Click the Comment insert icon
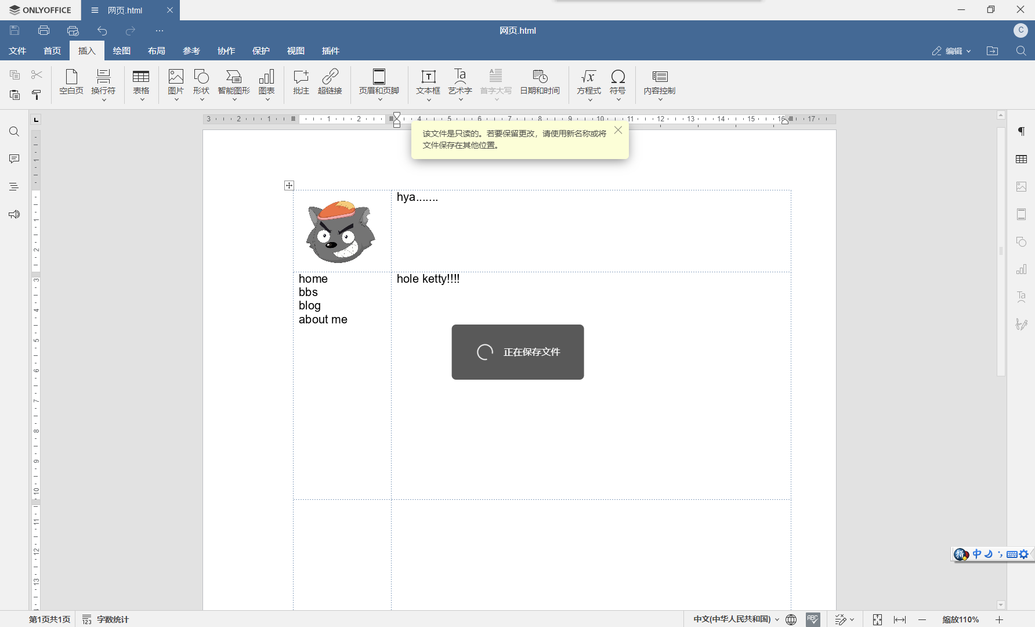The width and height of the screenshot is (1035, 627). [x=301, y=81]
